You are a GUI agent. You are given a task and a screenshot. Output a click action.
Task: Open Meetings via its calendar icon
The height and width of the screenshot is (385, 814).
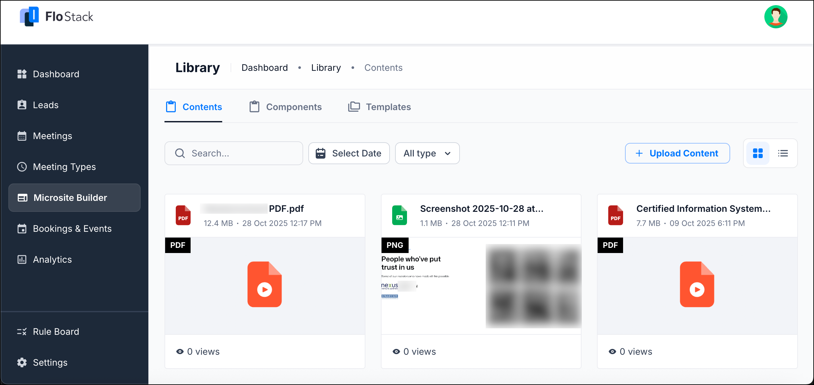(22, 136)
